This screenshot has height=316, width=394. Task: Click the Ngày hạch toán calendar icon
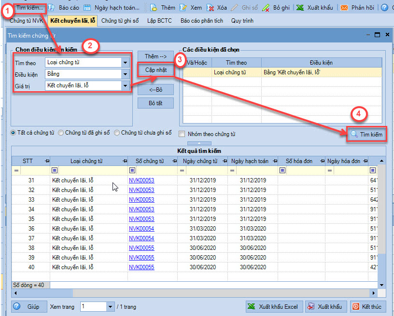[87, 8]
